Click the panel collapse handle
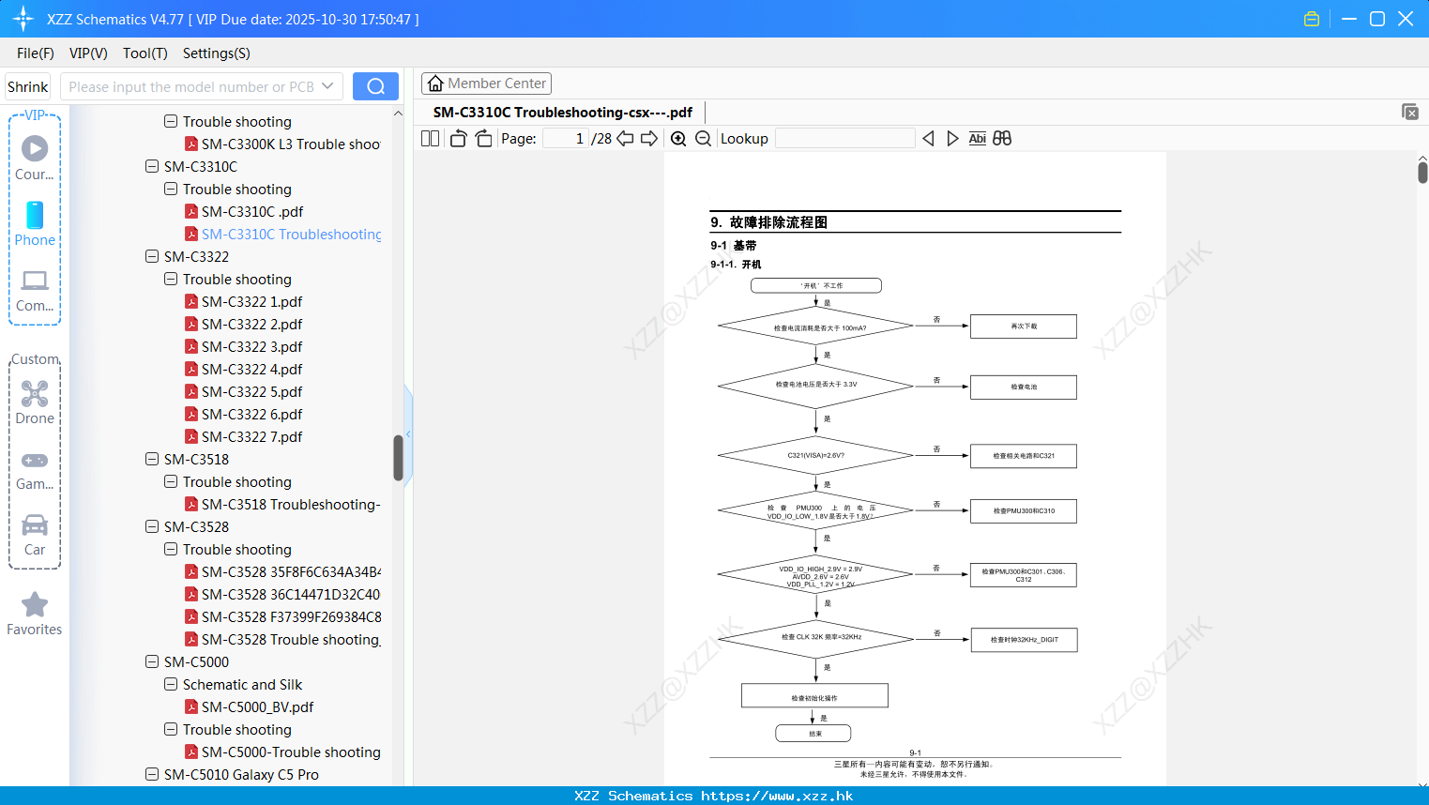Viewport: 1429px width, 805px height. coord(408,434)
